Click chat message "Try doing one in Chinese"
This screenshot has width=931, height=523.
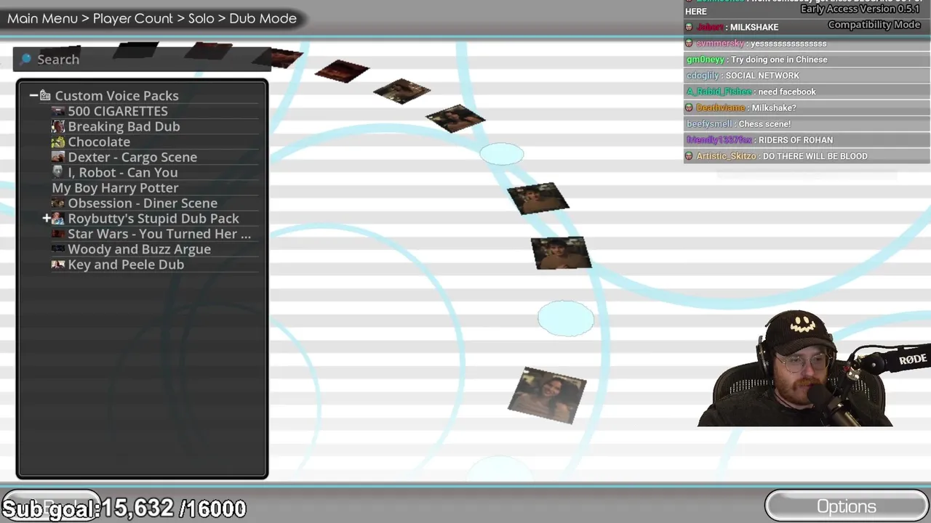coord(779,60)
